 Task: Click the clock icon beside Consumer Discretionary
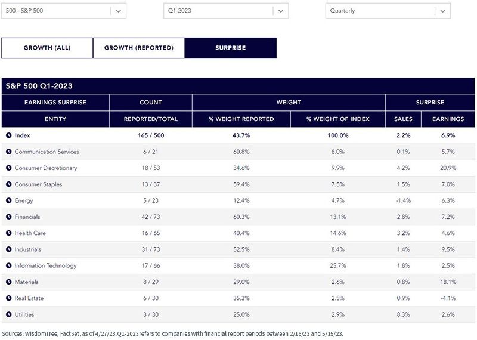(8, 168)
